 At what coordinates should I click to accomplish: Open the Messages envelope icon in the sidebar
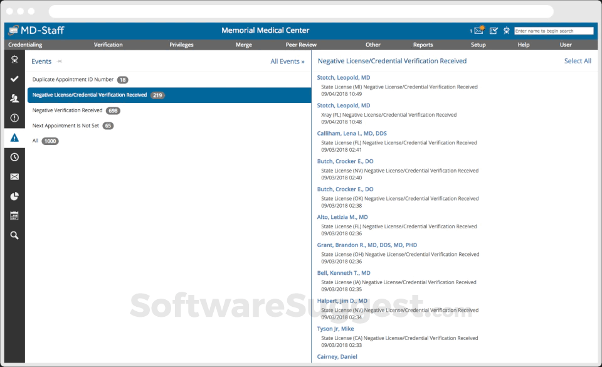point(14,176)
